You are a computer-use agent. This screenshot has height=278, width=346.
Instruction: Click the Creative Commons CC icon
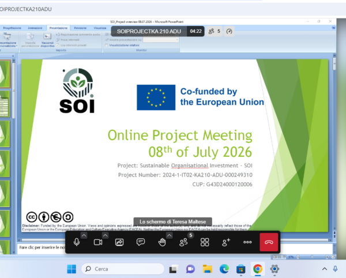click(x=31, y=217)
